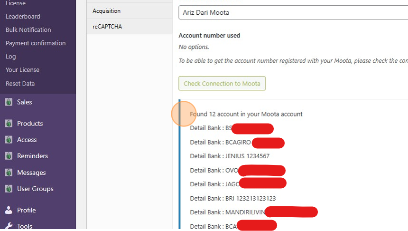Click the Sales menu icon
The image size is (408, 231).
click(x=9, y=102)
